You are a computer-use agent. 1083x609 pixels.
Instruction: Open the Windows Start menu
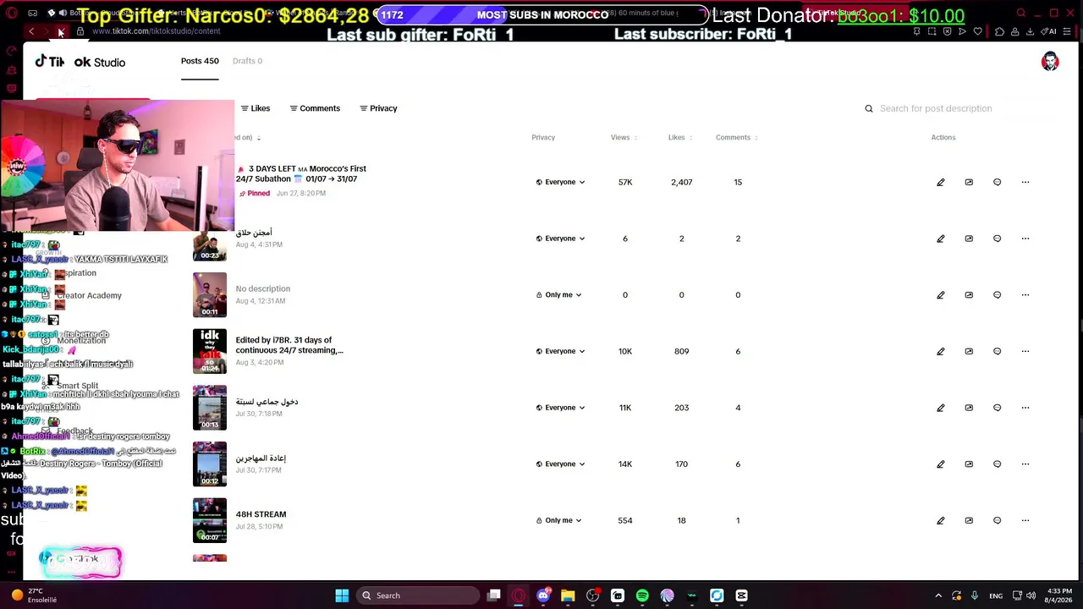click(342, 595)
